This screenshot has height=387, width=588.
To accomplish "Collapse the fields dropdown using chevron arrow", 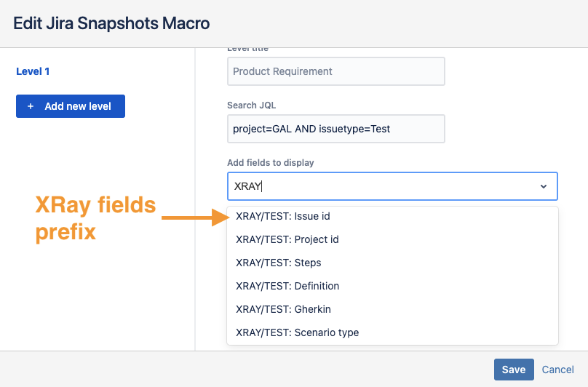I will (544, 186).
